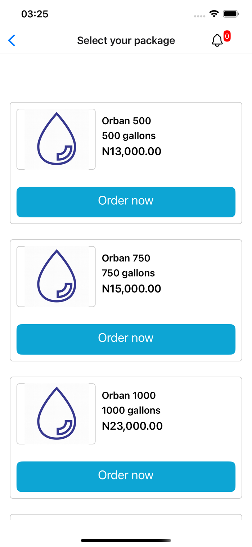Open notifications bell icon

point(217,40)
